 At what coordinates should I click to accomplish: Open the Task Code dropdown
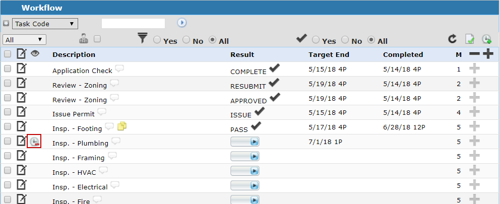[x=44, y=24]
